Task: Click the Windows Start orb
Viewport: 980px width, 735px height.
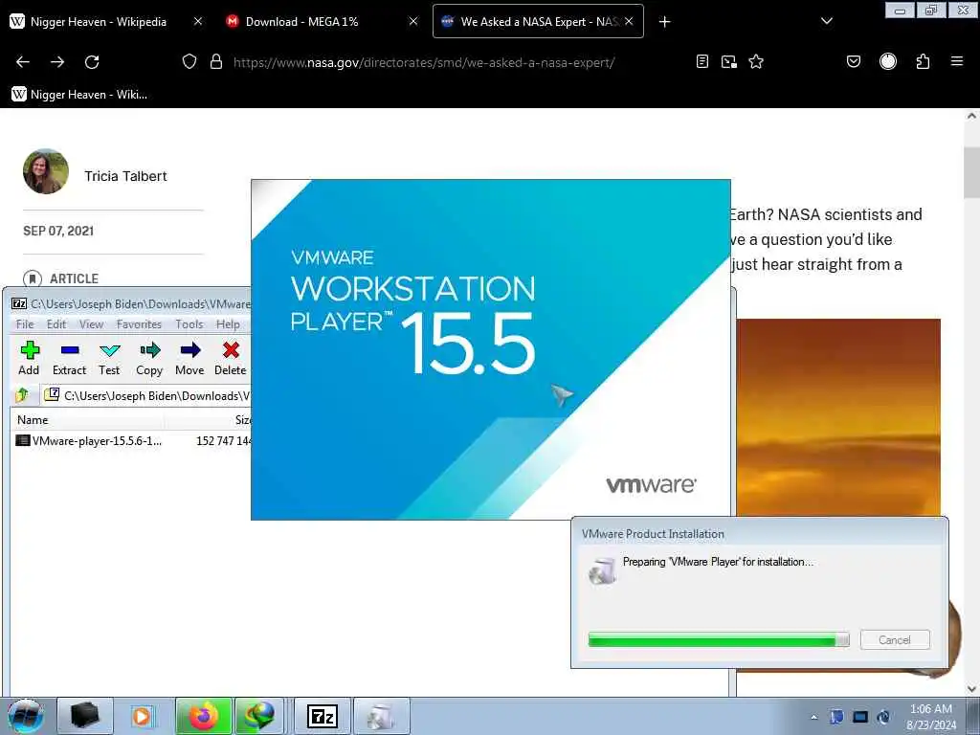Action: coord(25,716)
